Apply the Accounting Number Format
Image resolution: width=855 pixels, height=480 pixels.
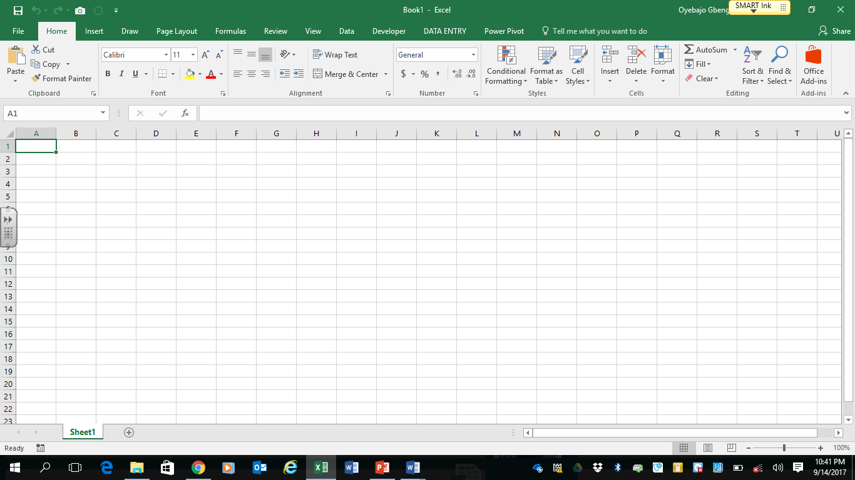(x=404, y=74)
